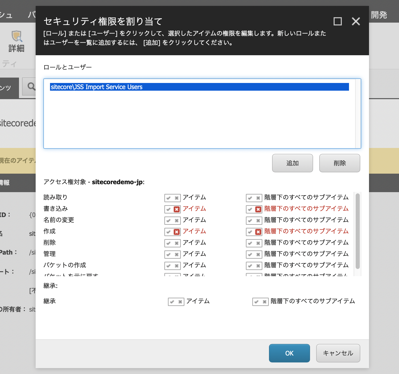Deny read permission for item
This screenshot has height=374, width=399.
pyautogui.click(x=177, y=198)
